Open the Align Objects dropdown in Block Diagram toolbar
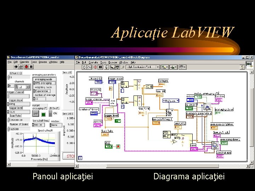Viewport: 255px width, 191px height. click(x=165, y=67)
